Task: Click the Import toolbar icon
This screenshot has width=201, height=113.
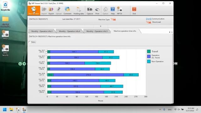Action: [x=44, y=10]
